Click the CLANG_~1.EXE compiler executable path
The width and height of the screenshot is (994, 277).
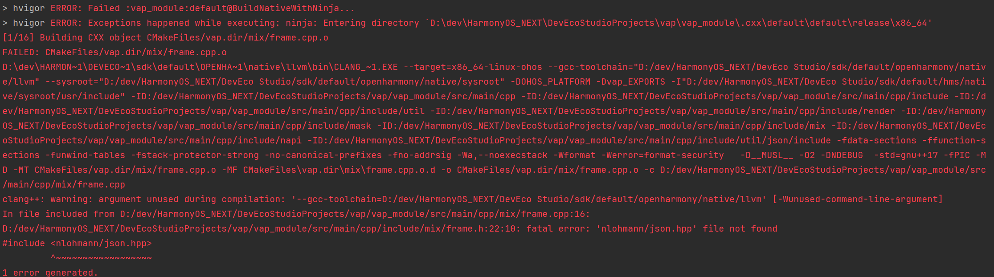coord(200,67)
